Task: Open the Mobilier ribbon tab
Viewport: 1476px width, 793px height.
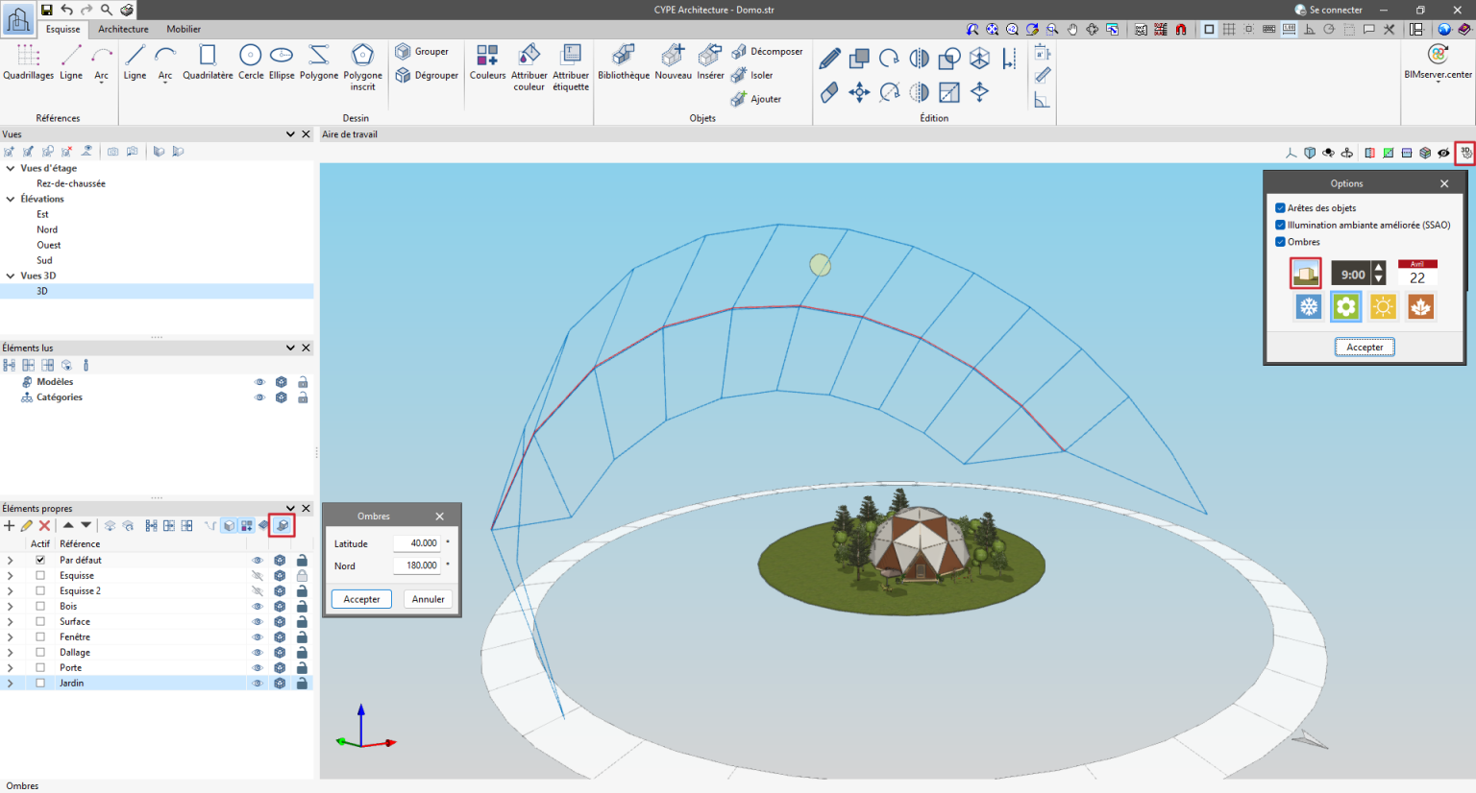Action: coord(184,29)
